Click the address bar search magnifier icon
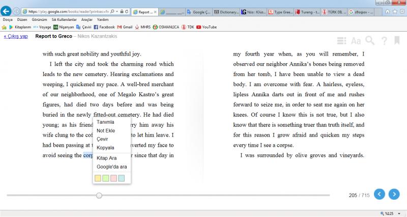The height and width of the screenshot is (217, 407). (112, 11)
